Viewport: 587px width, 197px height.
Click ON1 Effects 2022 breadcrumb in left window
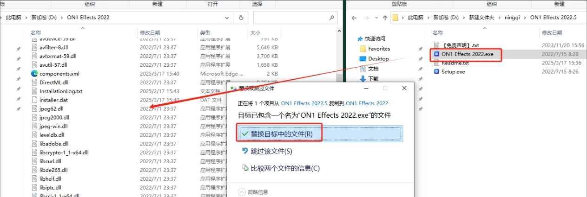click(88, 18)
